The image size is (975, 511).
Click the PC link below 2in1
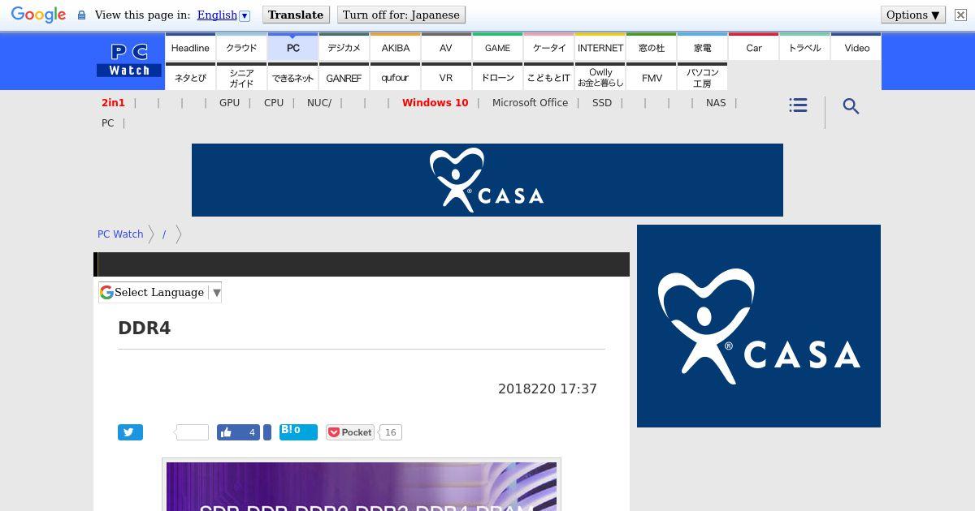107,123
